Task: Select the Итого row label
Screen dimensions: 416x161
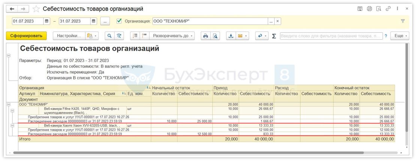Action: click(85, 139)
